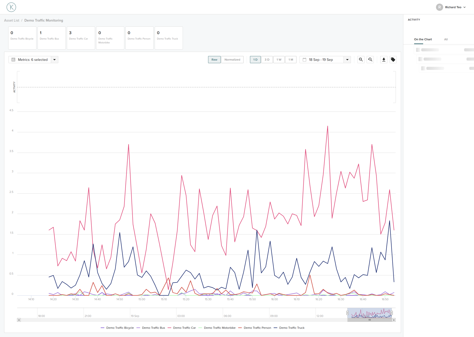Click the K logo in header
Image resolution: width=474 pixels, height=337 pixels.
pyautogui.click(x=11, y=7)
